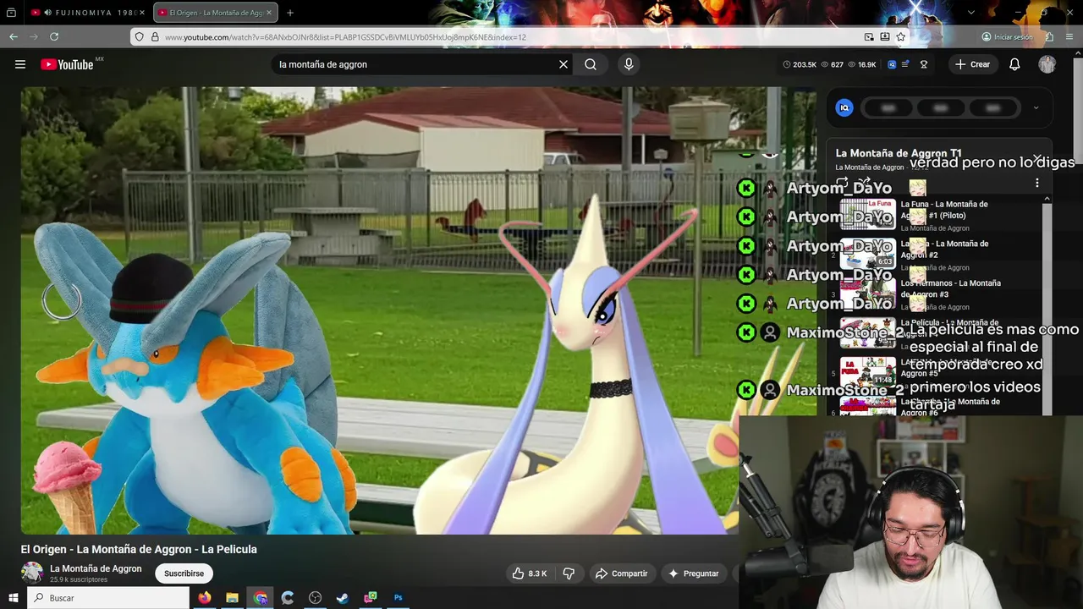The width and height of the screenshot is (1083, 609).
Task: Start voice search with microphone
Action: point(628,64)
